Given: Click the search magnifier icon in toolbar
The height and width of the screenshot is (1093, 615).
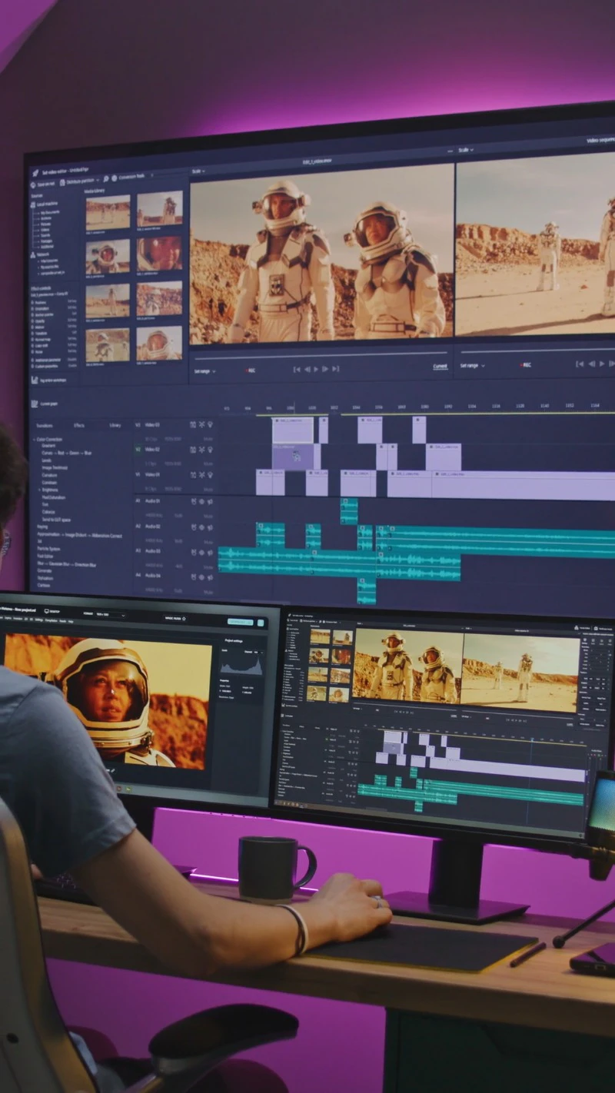Looking at the screenshot, I should [106, 178].
